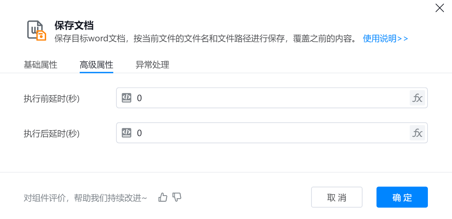
Task: Click the save Word document icon
Action: point(36,31)
